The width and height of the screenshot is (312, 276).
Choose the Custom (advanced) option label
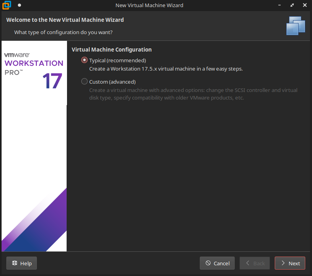[x=112, y=82]
